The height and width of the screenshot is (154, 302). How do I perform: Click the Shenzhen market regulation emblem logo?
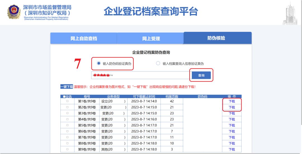[x=14, y=12]
